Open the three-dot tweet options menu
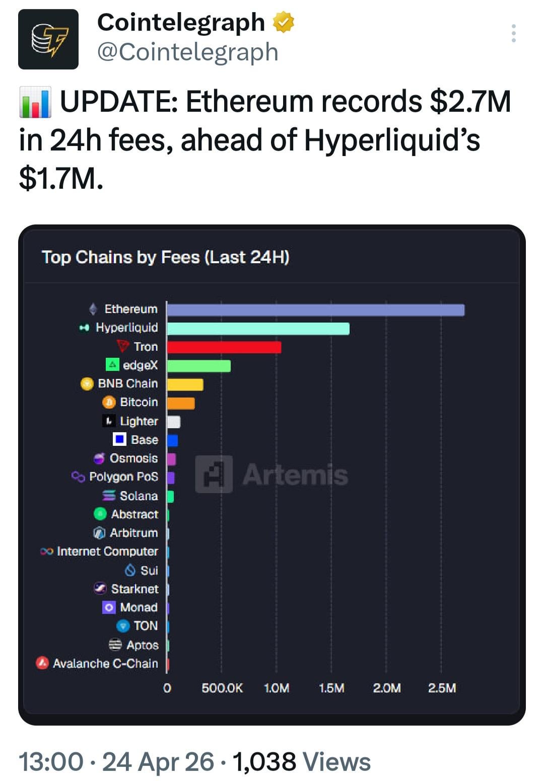544x781 pixels. pos(513,33)
